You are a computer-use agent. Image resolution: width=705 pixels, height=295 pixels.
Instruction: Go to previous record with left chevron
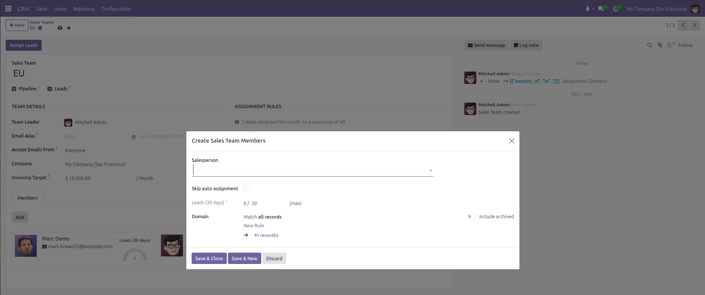click(683, 25)
